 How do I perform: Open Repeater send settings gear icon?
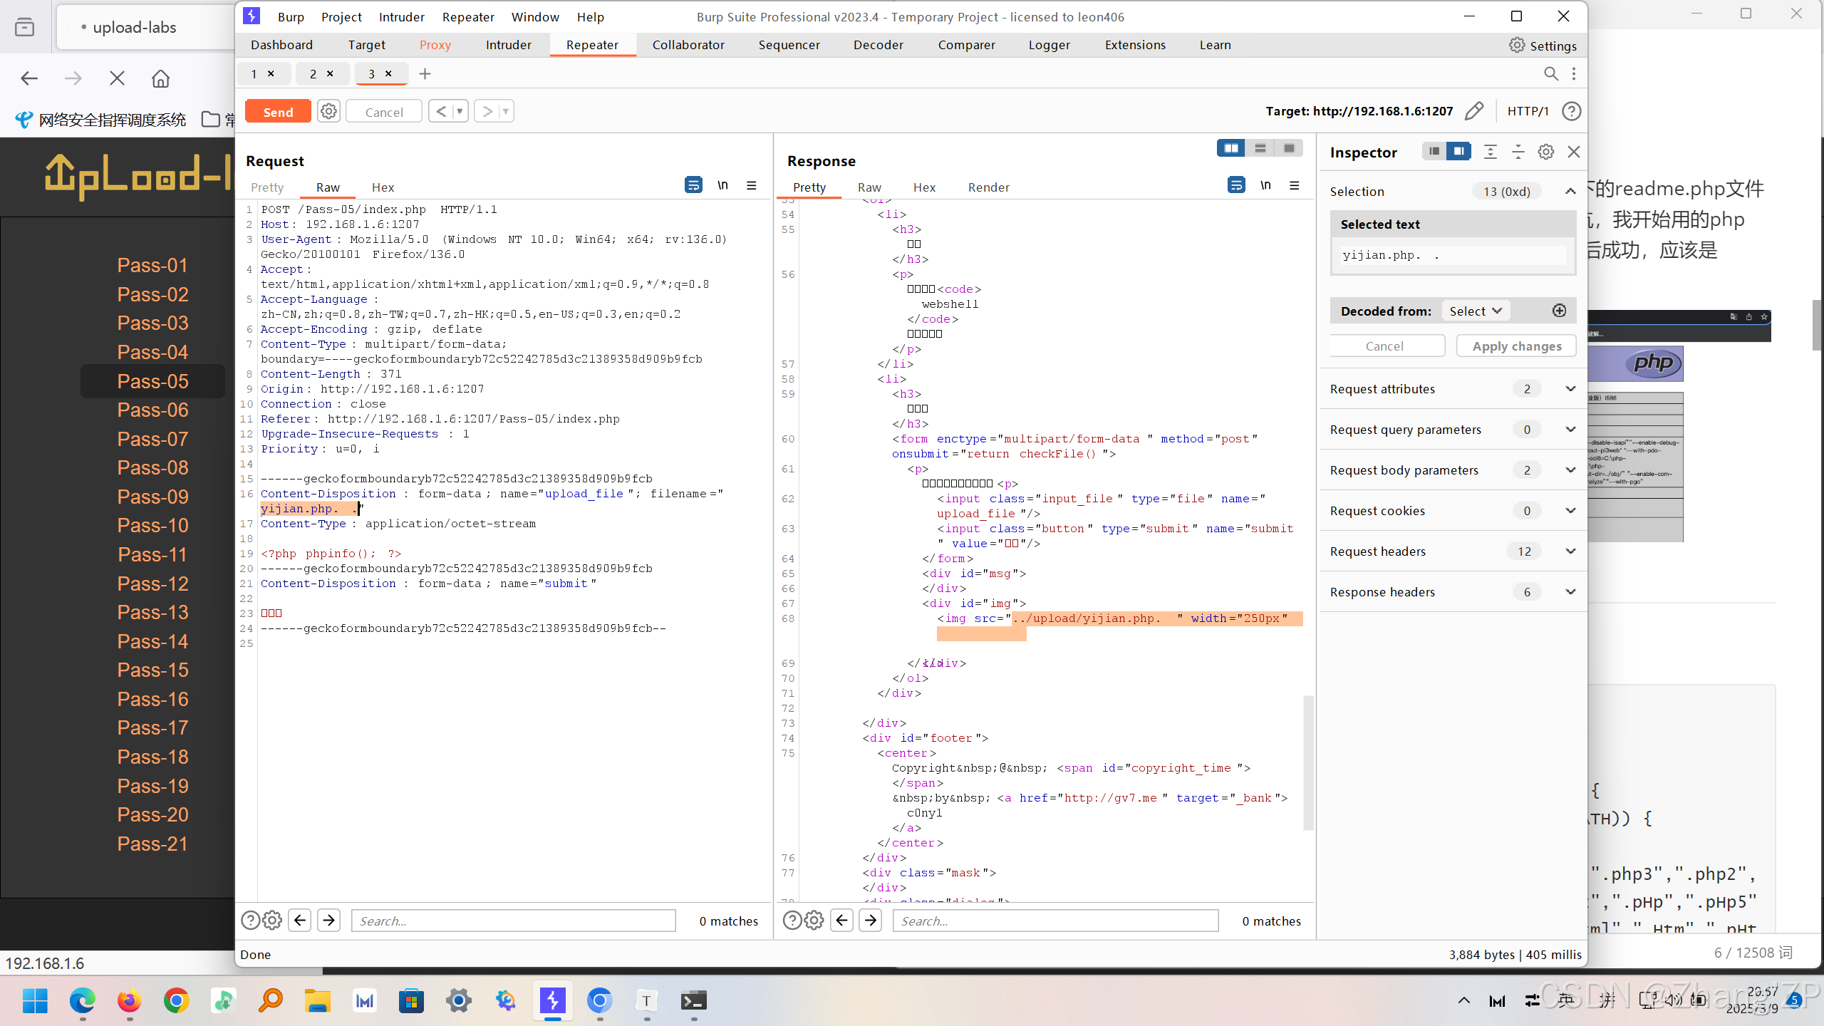(328, 111)
